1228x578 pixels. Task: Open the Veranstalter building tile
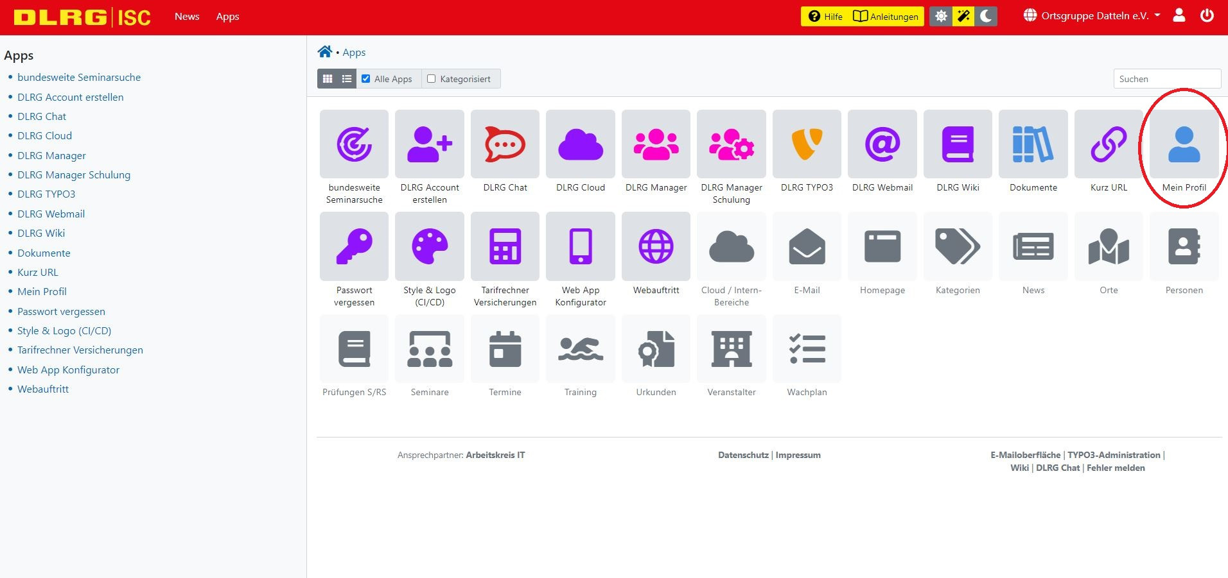732,349
